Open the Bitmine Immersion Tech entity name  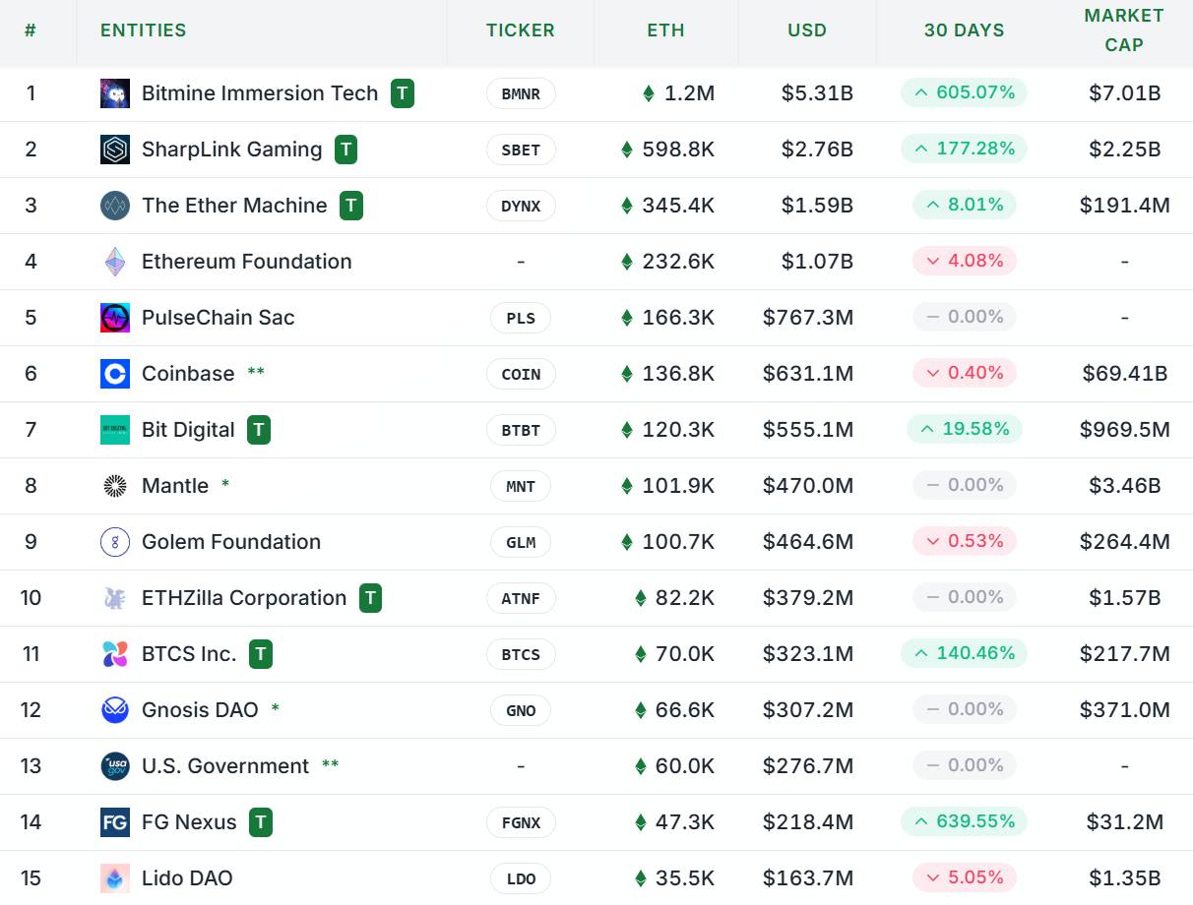tap(260, 93)
